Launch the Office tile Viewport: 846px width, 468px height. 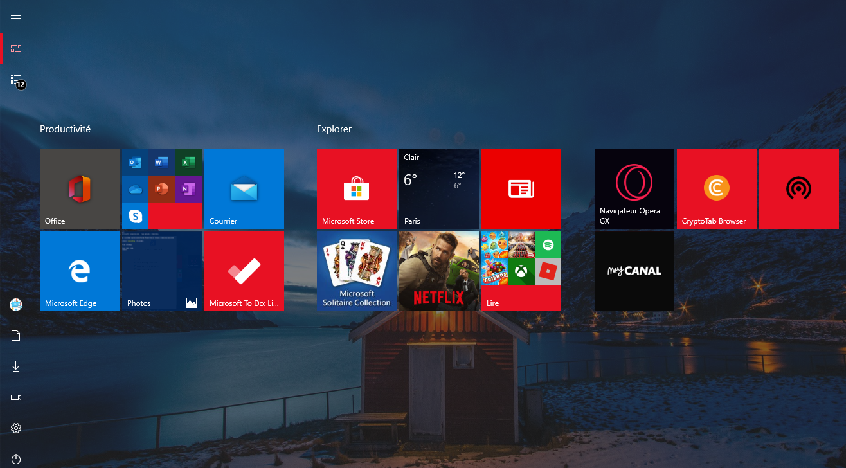(x=80, y=189)
